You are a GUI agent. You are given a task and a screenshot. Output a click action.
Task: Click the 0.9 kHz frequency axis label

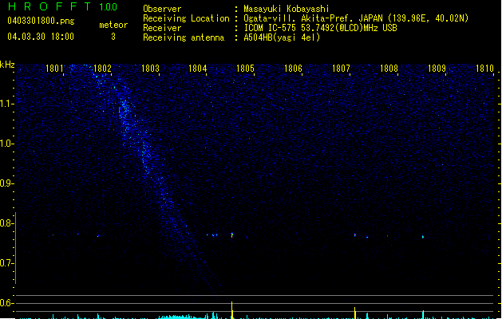pyautogui.click(x=7, y=183)
